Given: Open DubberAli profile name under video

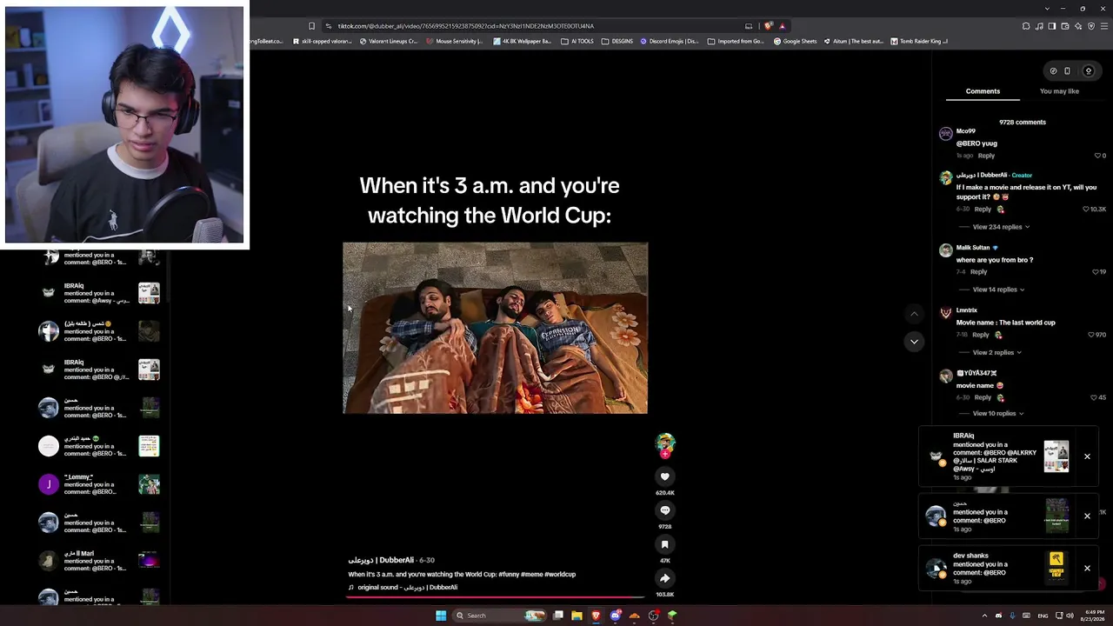Looking at the screenshot, I should [x=381, y=561].
